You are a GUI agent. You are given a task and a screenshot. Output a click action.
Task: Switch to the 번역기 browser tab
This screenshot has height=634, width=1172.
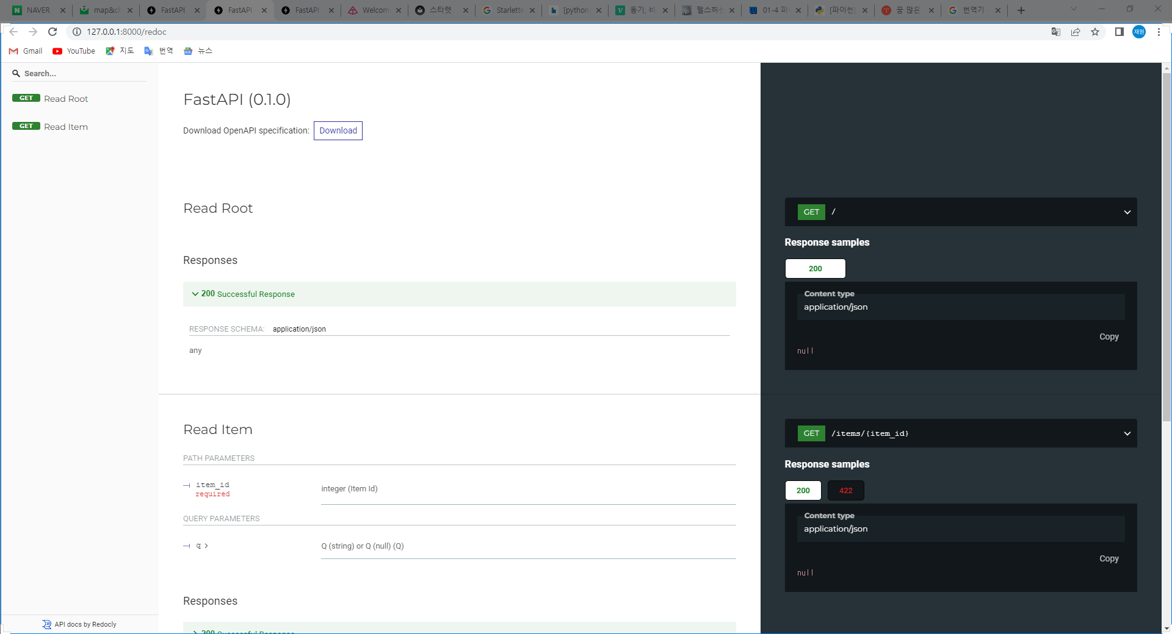pyautogui.click(x=973, y=10)
